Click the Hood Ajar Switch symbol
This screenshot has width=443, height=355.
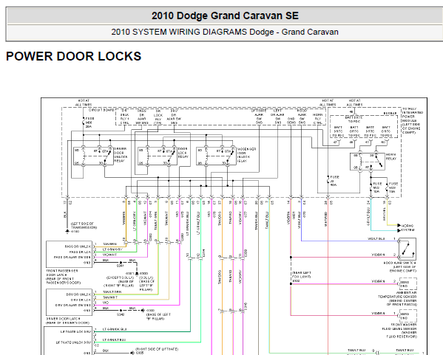tap(407, 249)
